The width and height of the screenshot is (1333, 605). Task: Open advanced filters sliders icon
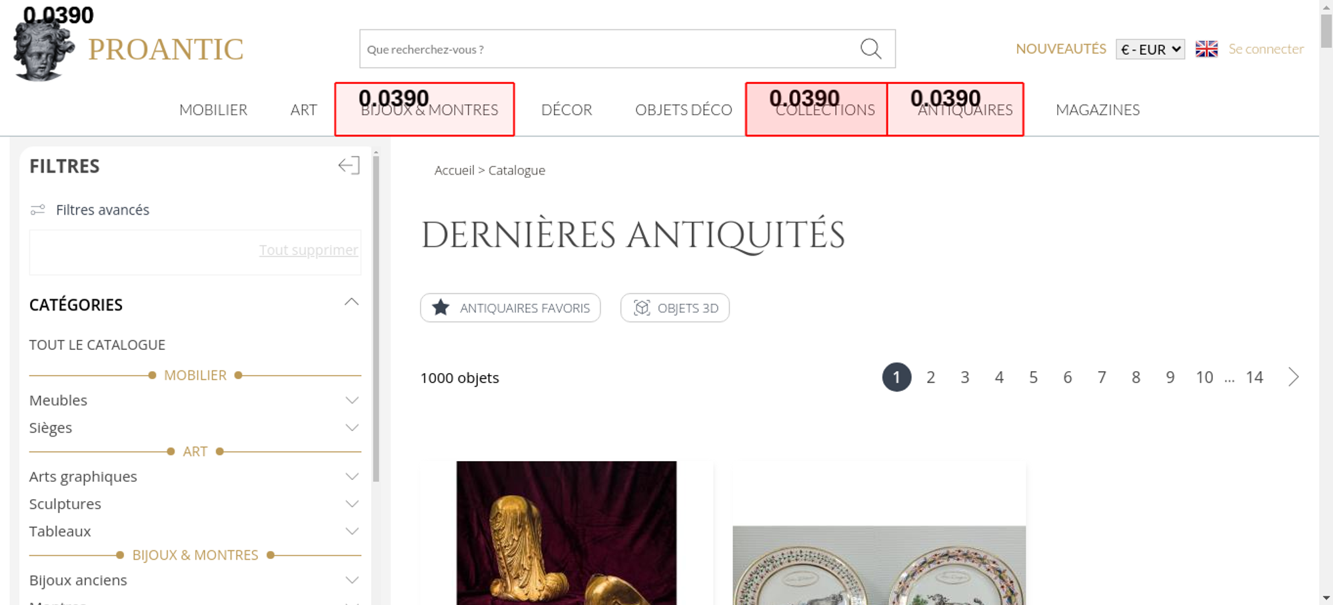point(38,210)
